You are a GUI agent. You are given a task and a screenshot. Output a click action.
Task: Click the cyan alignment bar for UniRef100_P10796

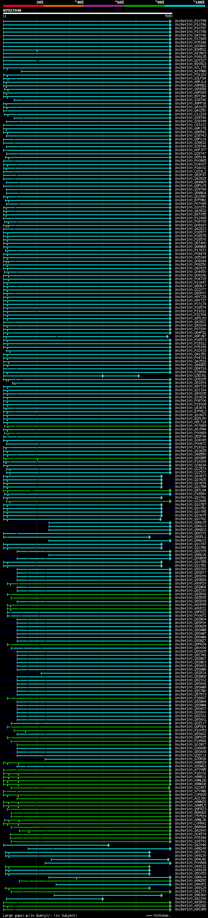click(x=87, y=25)
